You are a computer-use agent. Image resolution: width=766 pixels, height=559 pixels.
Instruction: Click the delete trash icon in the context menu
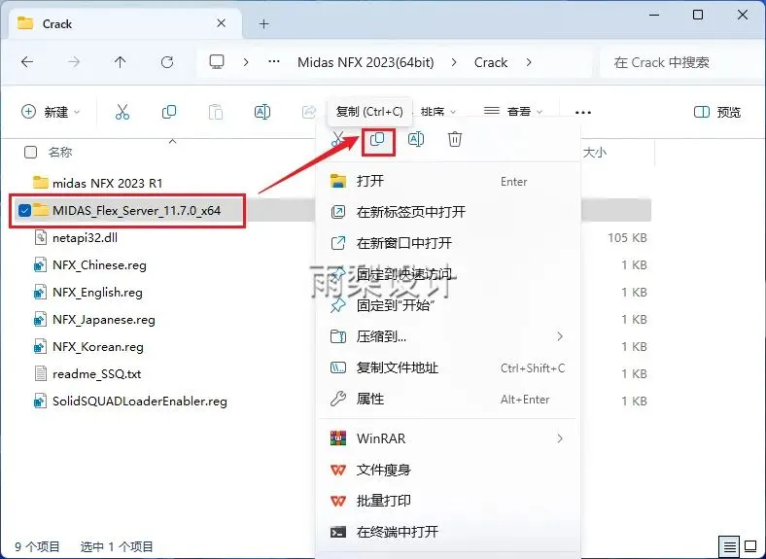tap(455, 139)
